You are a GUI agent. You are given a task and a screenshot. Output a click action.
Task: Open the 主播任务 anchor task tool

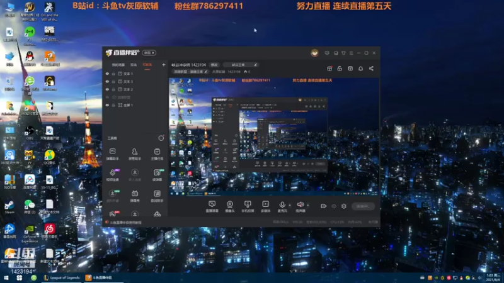(x=157, y=153)
